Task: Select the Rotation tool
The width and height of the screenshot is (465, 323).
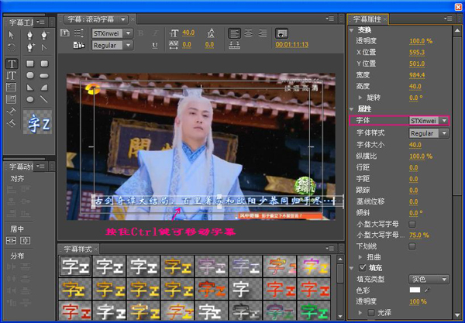Action: pyautogui.click(x=12, y=47)
